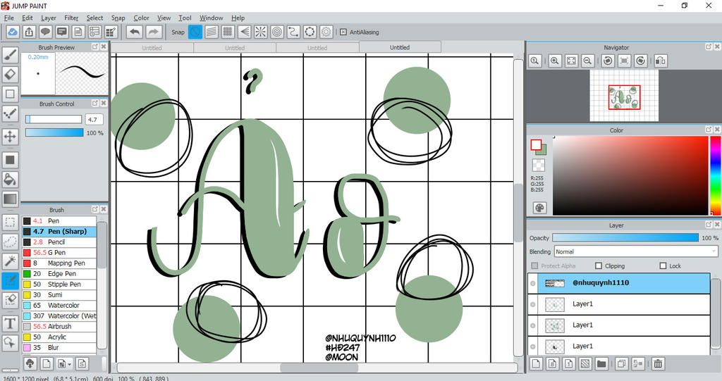Select the Watercolor brush numbered 65
722x381 pixels.
click(59, 305)
